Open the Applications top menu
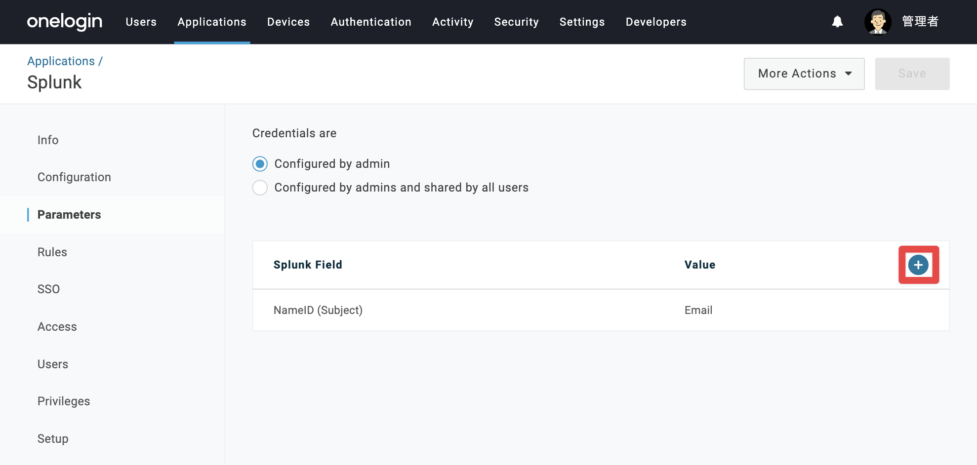Viewport: 977px width, 465px height. pos(212,22)
